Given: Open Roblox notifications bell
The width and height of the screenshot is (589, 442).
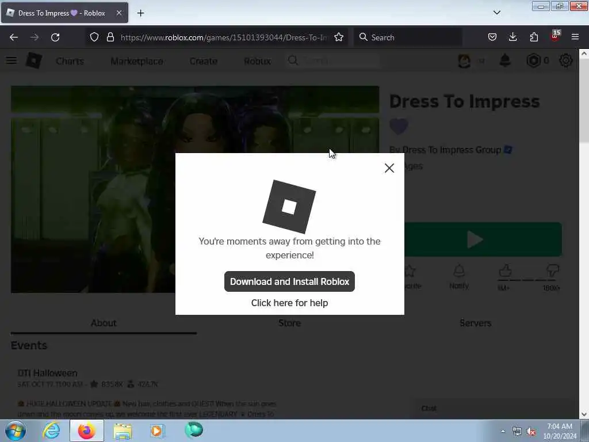Looking at the screenshot, I should (505, 60).
